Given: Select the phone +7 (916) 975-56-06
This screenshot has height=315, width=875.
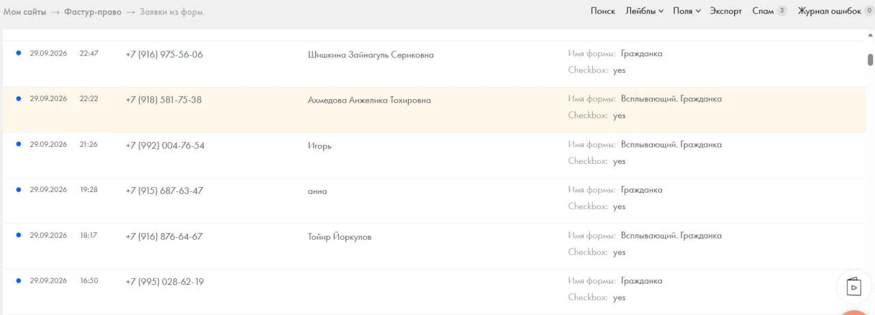Looking at the screenshot, I should tap(164, 55).
